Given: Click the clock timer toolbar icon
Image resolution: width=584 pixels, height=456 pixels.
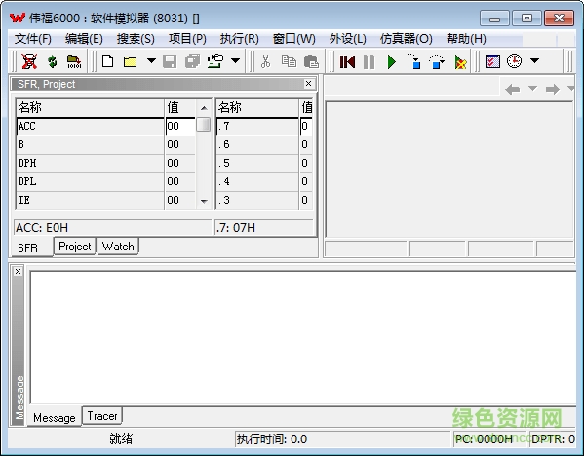Looking at the screenshot, I should coord(515,61).
